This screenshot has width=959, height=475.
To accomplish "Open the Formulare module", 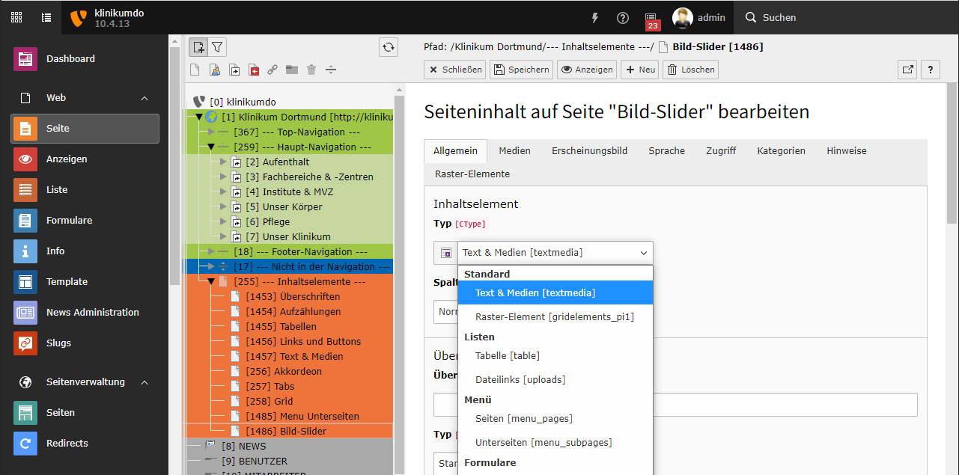I will [85, 220].
